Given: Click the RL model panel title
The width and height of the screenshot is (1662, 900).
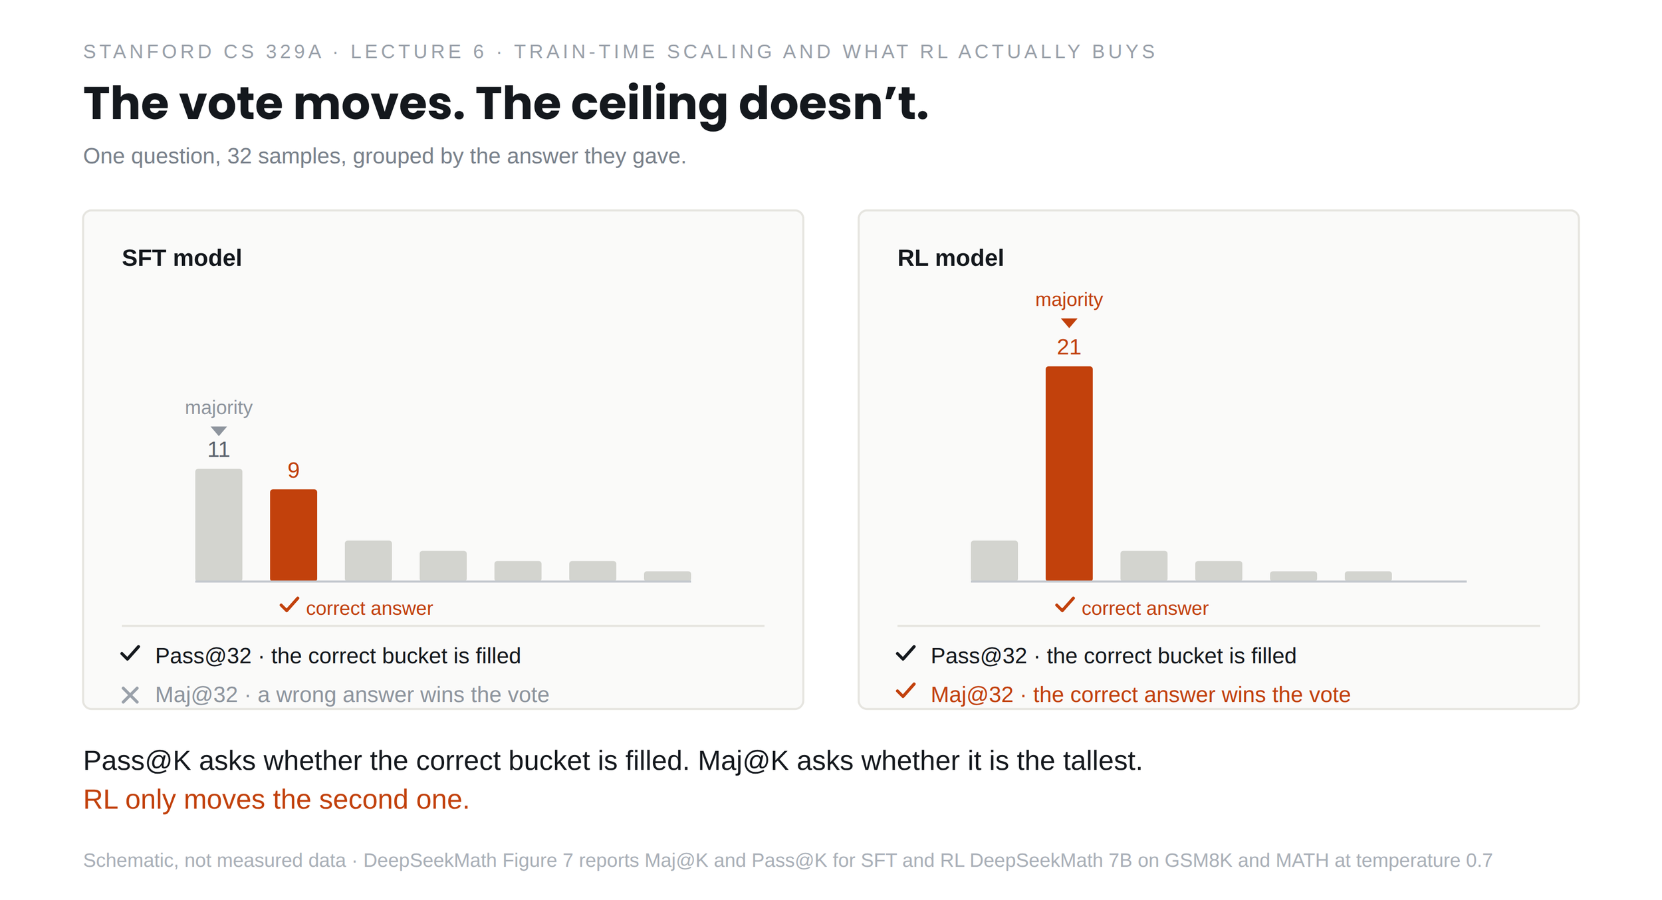Looking at the screenshot, I should [x=950, y=258].
